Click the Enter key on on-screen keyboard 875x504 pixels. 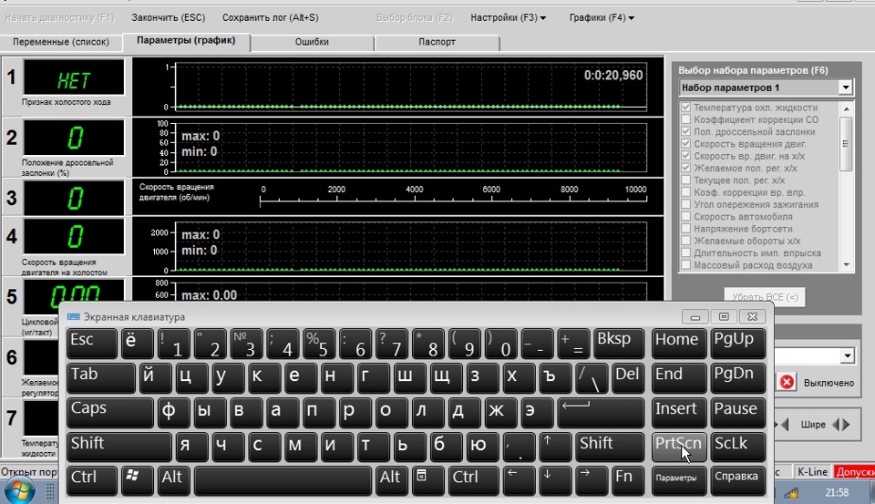click(601, 412)
